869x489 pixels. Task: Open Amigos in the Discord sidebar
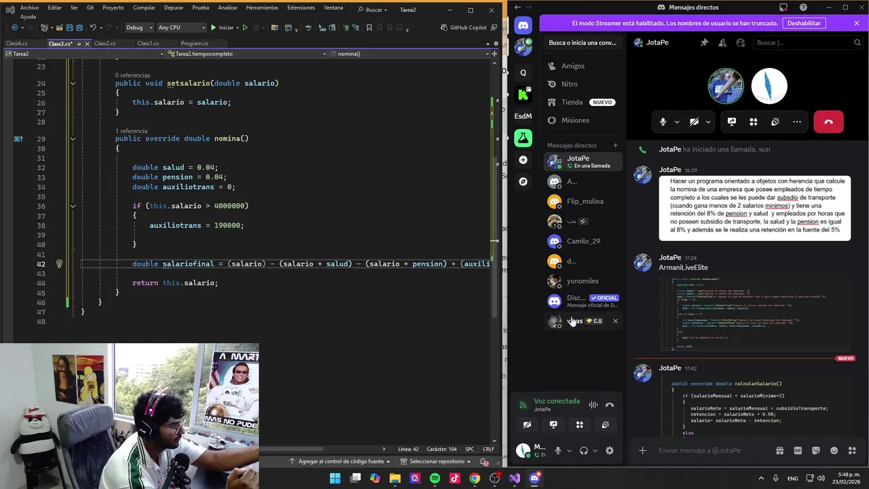[584, 66]
